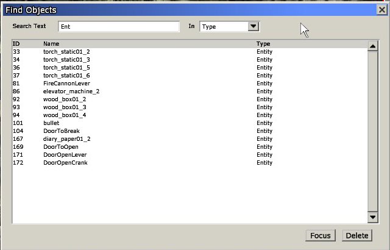The image size is (390, 250).
Task: Select the torch_static01_2 entry
Action: coord(66,52)
